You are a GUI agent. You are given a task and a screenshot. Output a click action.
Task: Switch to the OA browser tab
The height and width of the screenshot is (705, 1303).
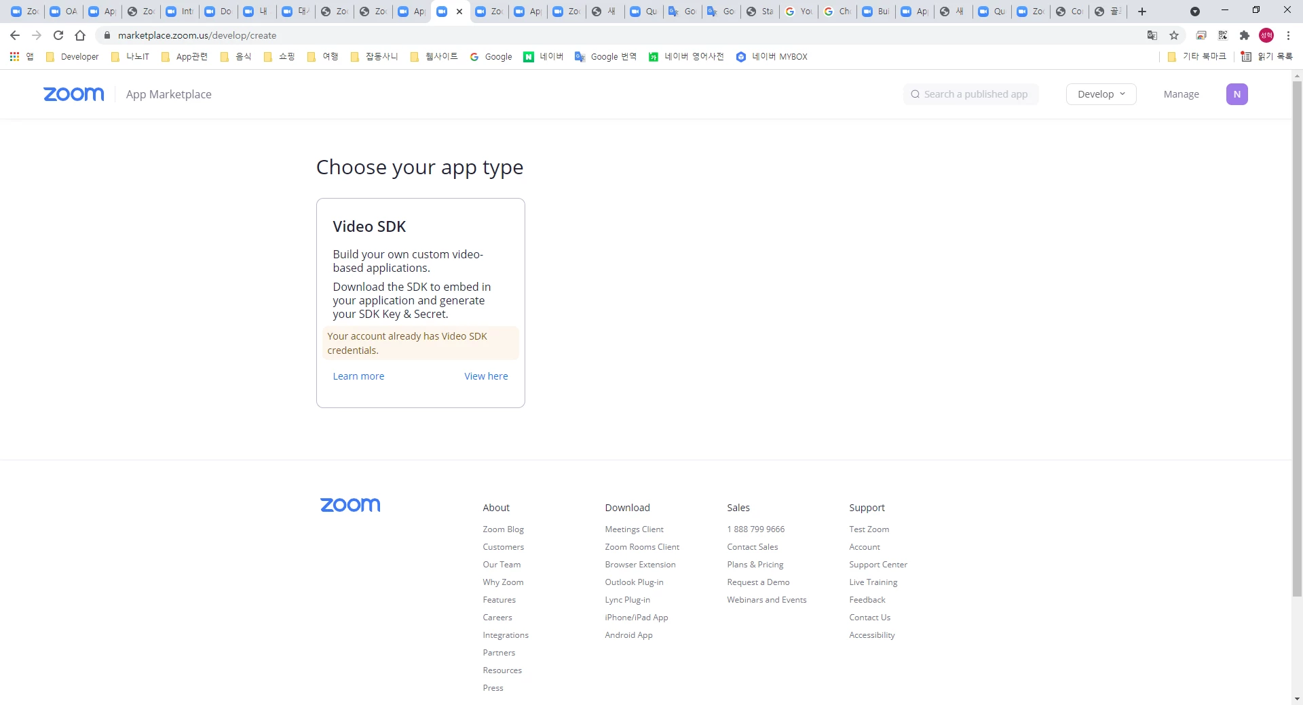[64, 12]
